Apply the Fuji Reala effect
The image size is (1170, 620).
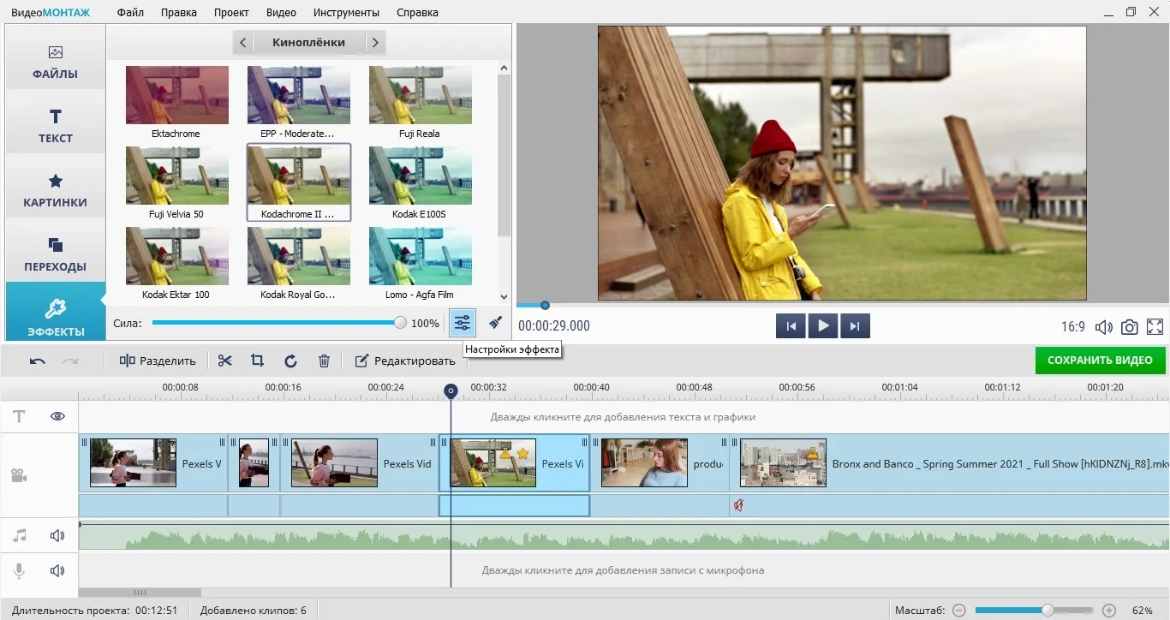(420, 102)
